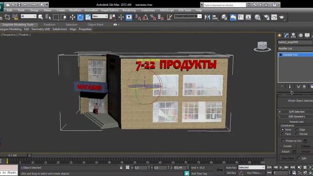Open the key filter Selected dropdown

[x=251, y=167]
